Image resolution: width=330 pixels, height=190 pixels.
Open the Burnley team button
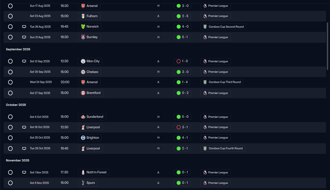click(x=89, y=37)
